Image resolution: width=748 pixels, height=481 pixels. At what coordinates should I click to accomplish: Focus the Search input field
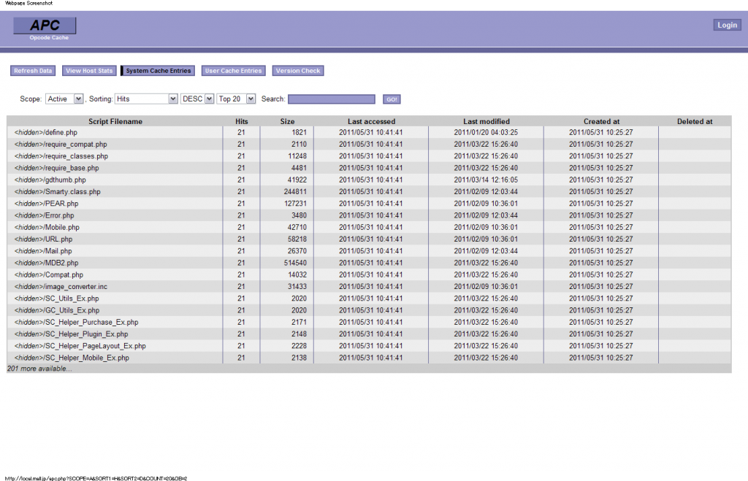[332, 99]
